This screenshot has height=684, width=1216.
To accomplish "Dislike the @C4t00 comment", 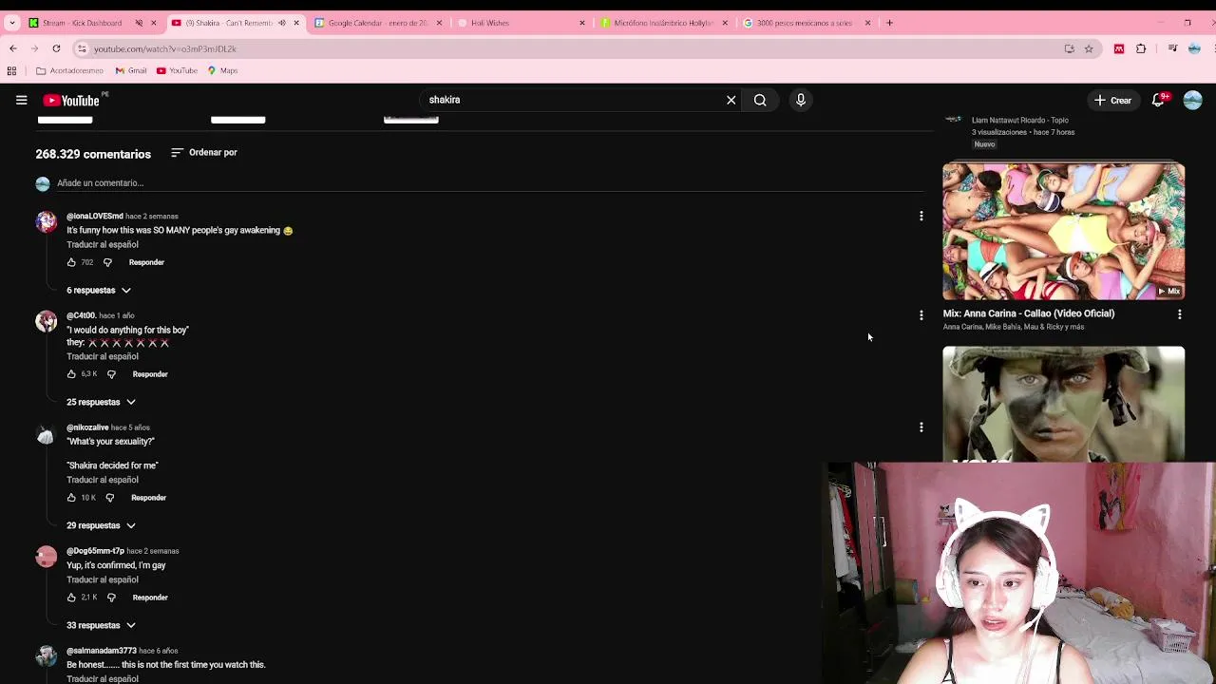I will click(111, 374).
